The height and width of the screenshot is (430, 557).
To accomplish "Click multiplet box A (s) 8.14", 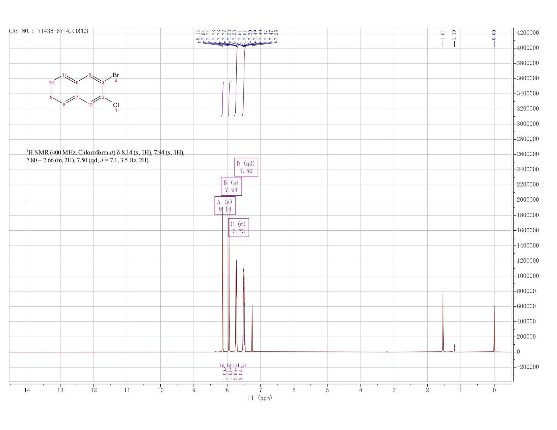I will pos(225,205).
